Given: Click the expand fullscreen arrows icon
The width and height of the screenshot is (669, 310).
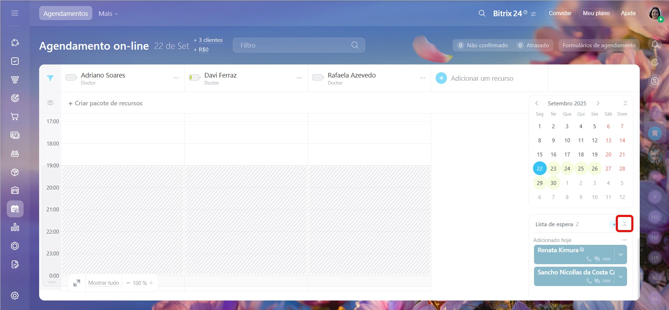Looking at the screenshot, I should 76,283.
